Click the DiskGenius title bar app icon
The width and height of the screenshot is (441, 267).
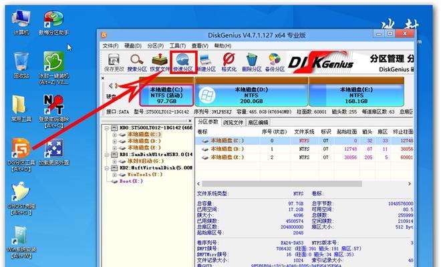[x=104, y=35]
